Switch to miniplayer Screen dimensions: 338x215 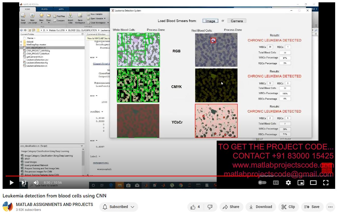click(301, 183)
